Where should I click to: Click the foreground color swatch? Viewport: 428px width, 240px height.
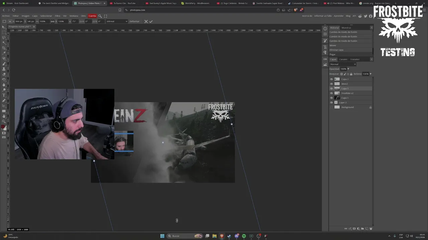[x=3, y=127]
